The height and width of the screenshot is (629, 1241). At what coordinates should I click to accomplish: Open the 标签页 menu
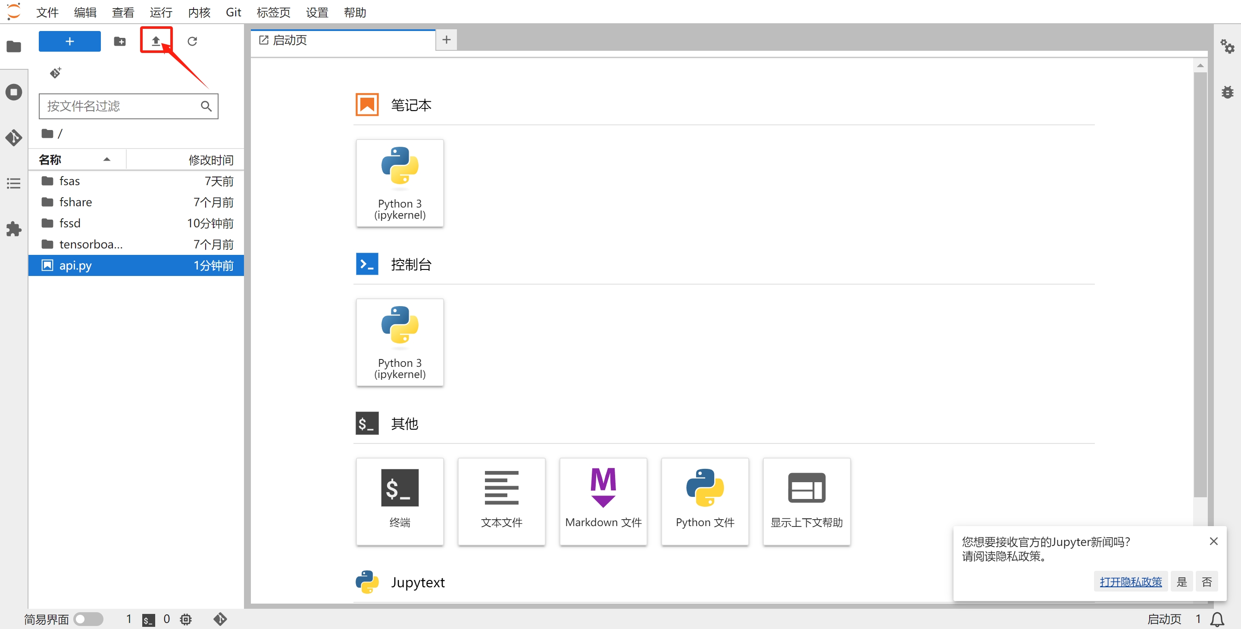[x=274, y=12]
